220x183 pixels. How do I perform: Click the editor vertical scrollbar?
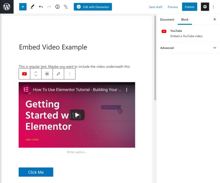pyautogui.click(x=155, y=57)
